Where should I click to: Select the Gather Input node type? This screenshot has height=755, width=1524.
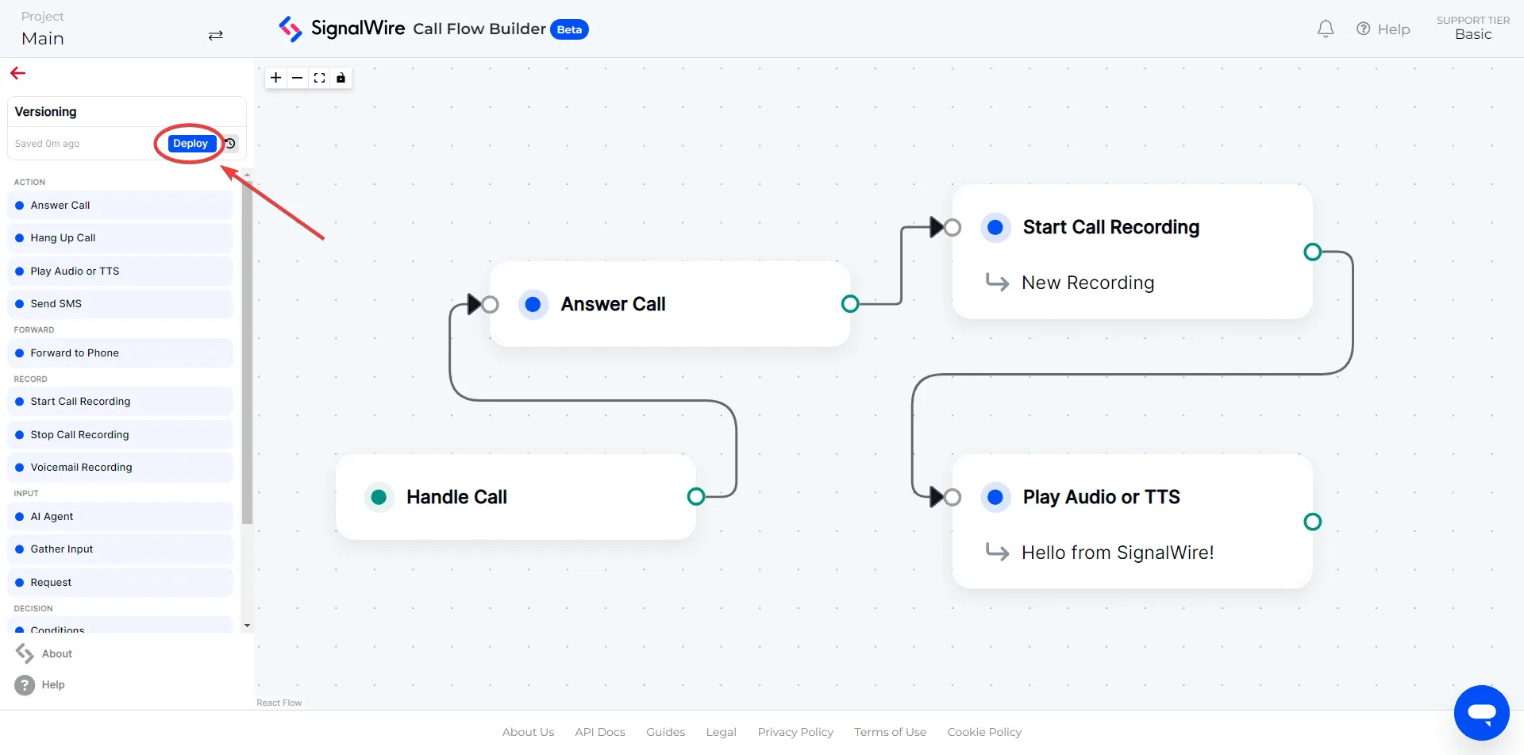[61, 549]
